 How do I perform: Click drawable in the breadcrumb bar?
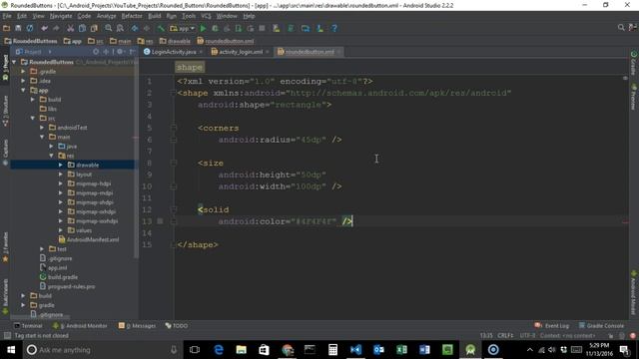coord(175,41)
